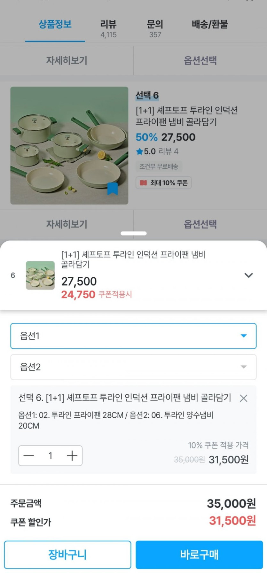This screenshot has width=267, height=573.
Task: Open the large cookware product image
Action: pos(69,145)
